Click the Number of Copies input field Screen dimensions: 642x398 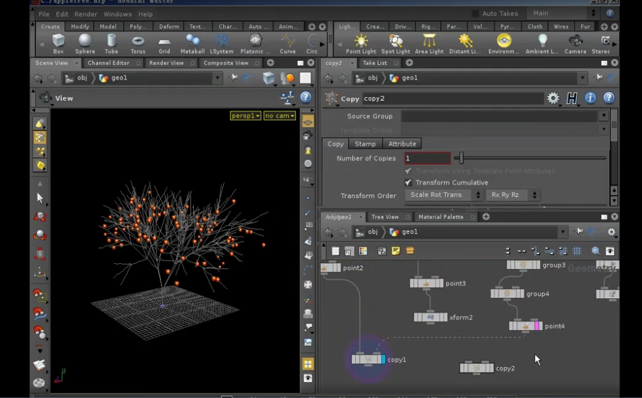[427, 159]
